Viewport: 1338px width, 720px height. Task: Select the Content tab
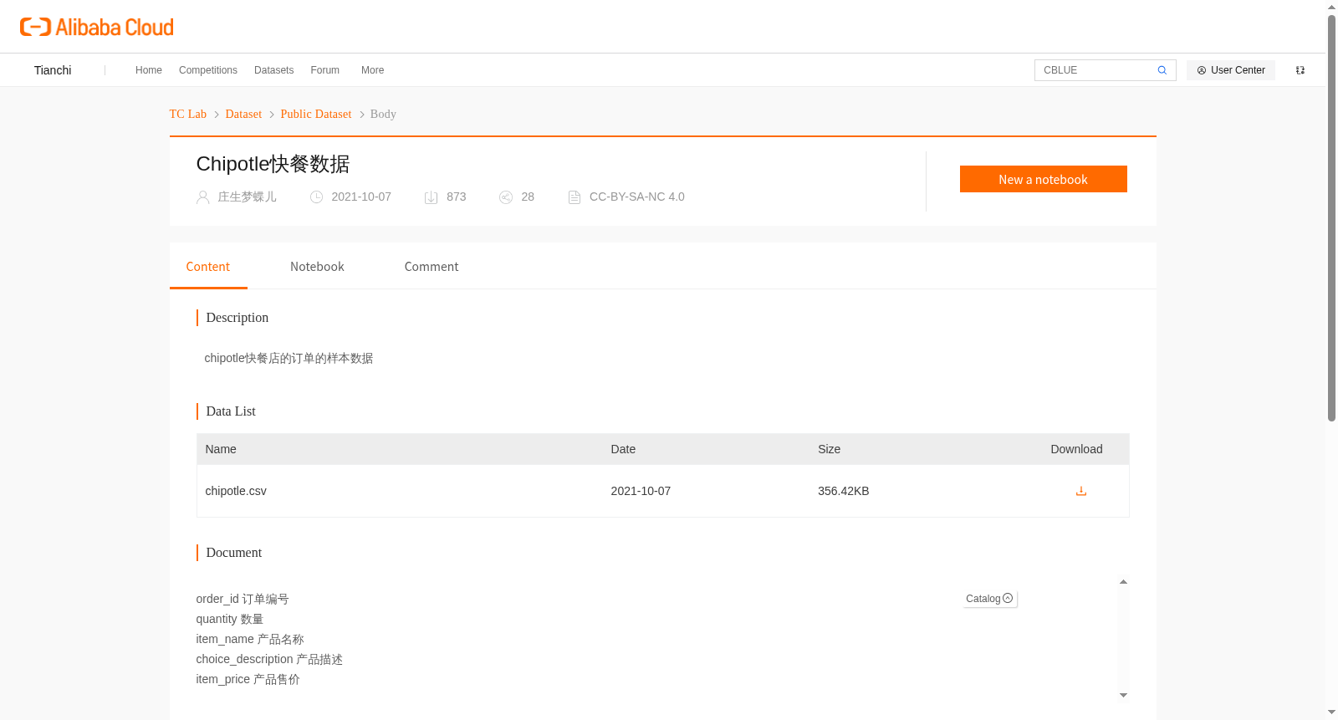208,267
